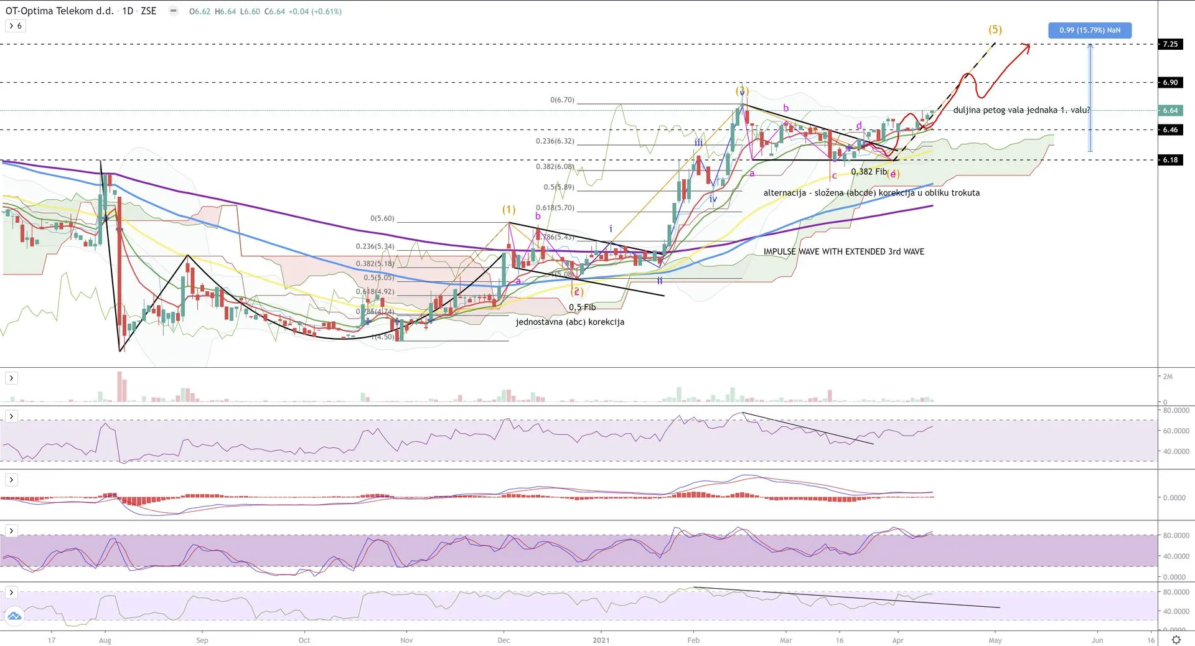Click the 6.18 price level label

1170,160
